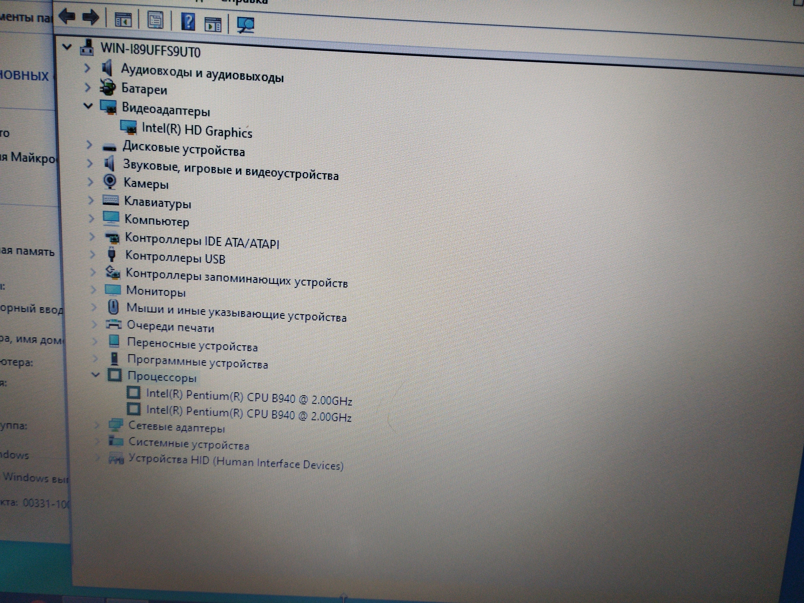Expand Аудиовходы и аудиовыходы category

click(87, 67)
